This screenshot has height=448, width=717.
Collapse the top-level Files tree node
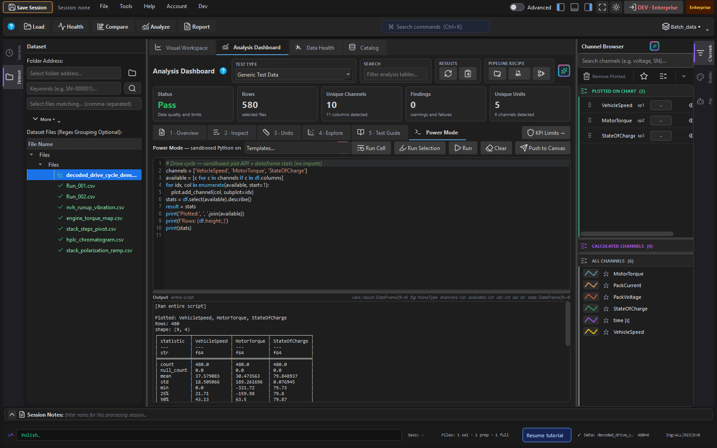click(31, 155)
